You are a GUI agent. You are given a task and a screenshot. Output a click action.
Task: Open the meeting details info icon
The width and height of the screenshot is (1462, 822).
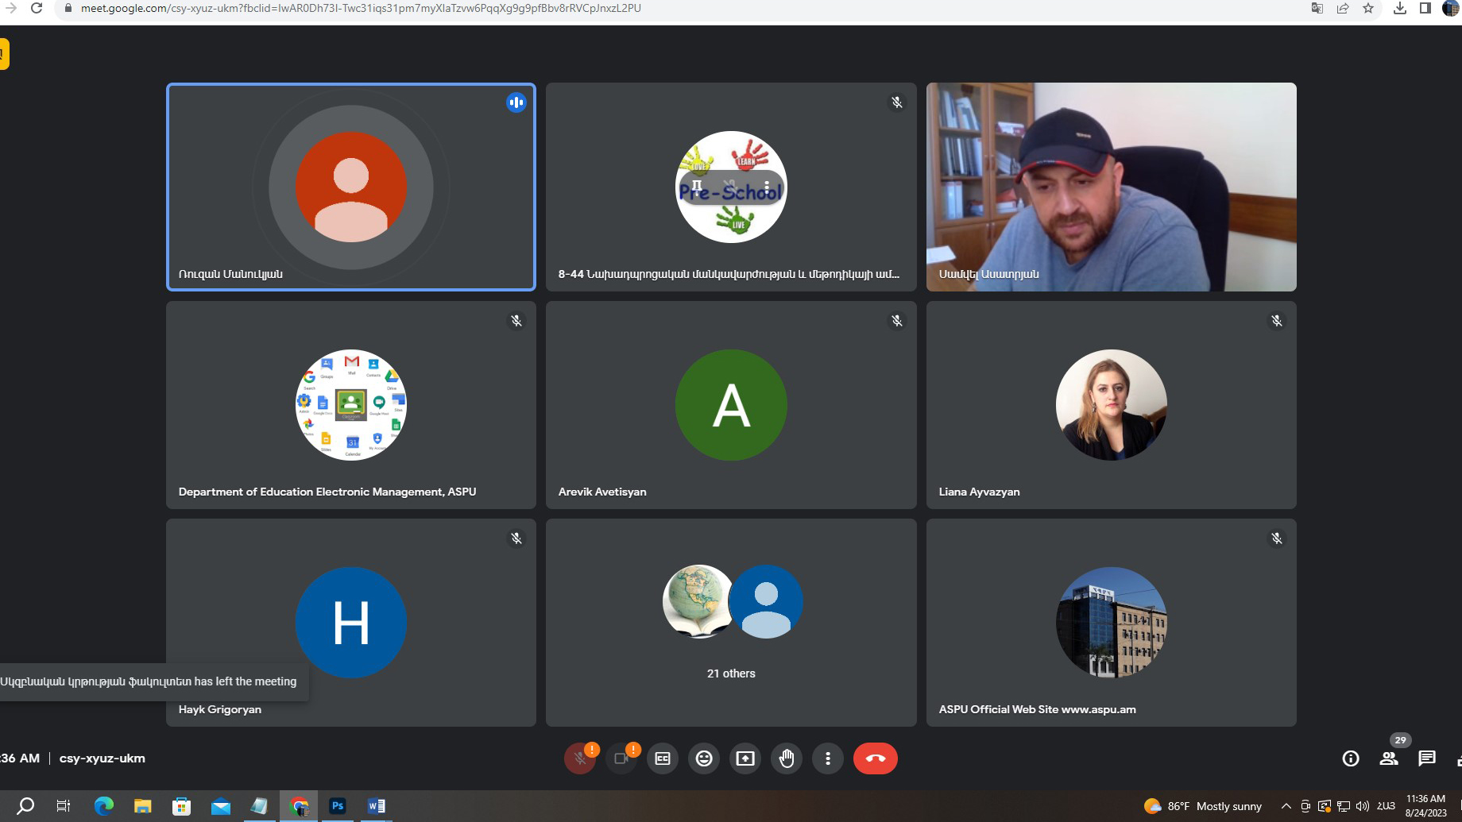[x=1350, y=758]
